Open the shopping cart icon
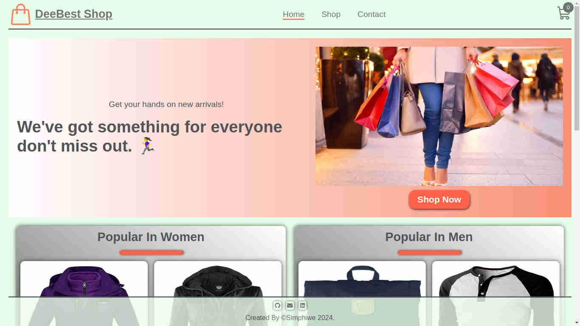Screen dimensions: 580x326 tap(563, 13)
